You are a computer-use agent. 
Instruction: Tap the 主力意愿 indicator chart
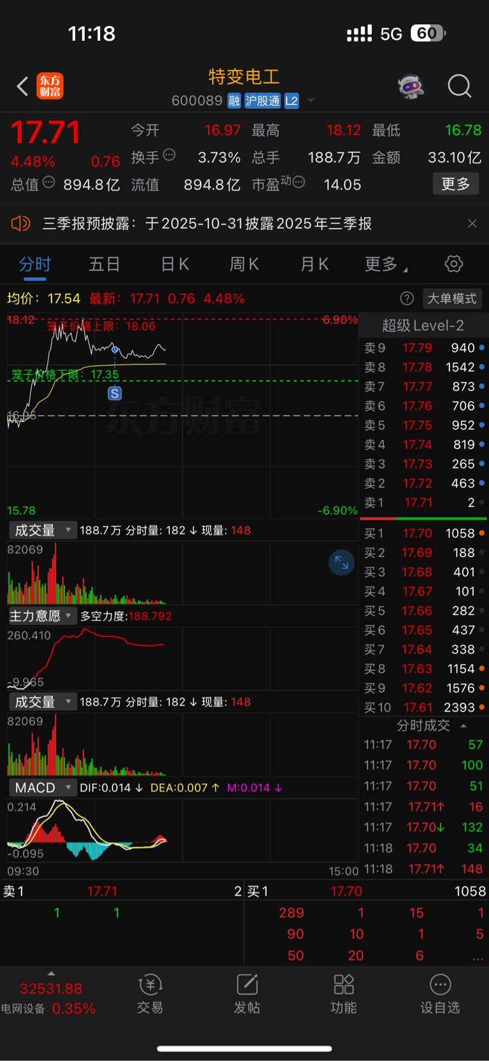tap(183, 658)
